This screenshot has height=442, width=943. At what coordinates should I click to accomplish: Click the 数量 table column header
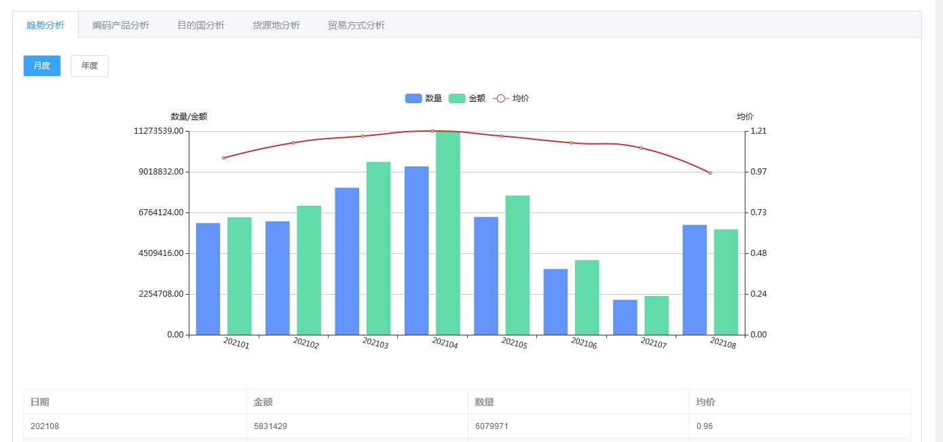579,402
